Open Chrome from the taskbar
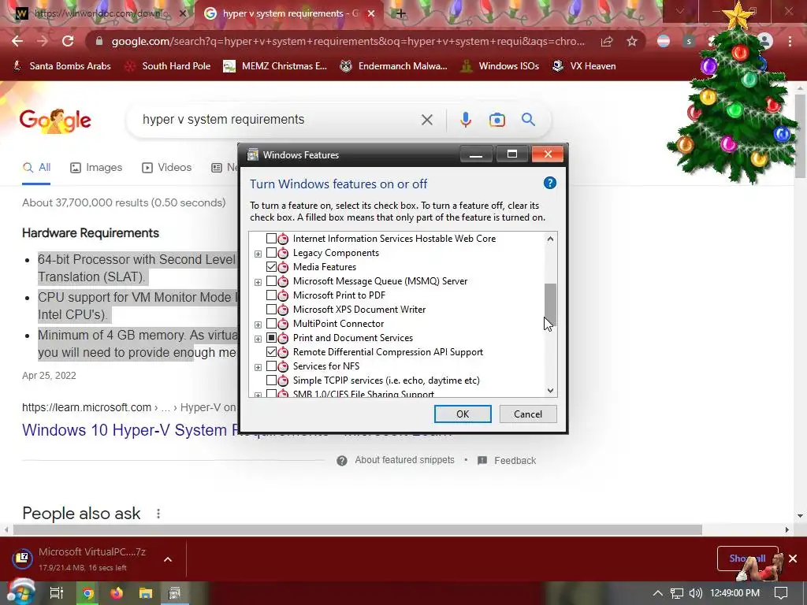Viewport: 807px width, 605px height. pos(87,593)
